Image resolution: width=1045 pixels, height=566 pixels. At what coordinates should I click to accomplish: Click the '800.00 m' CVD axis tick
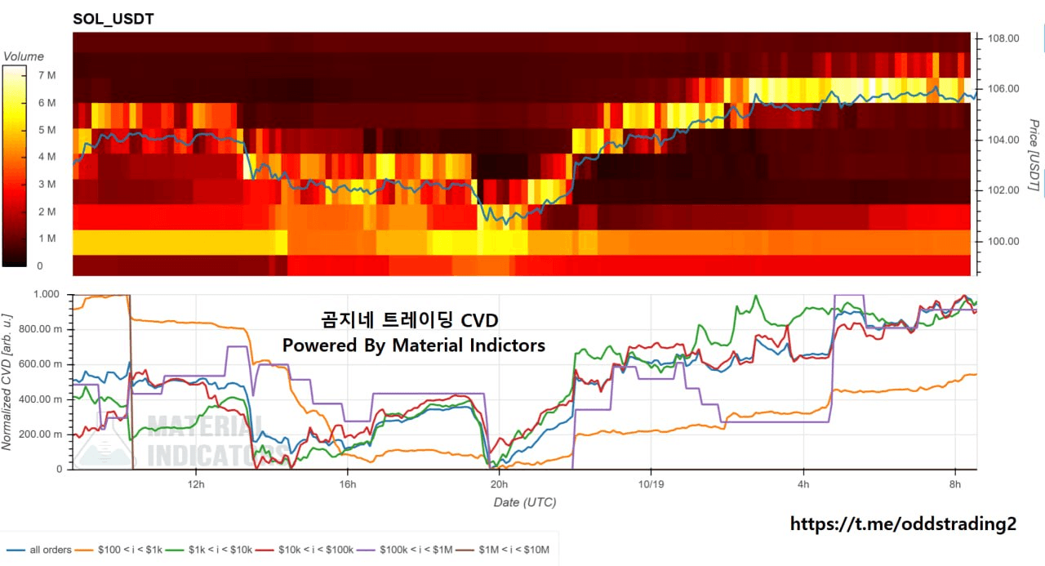coord(42,329)
